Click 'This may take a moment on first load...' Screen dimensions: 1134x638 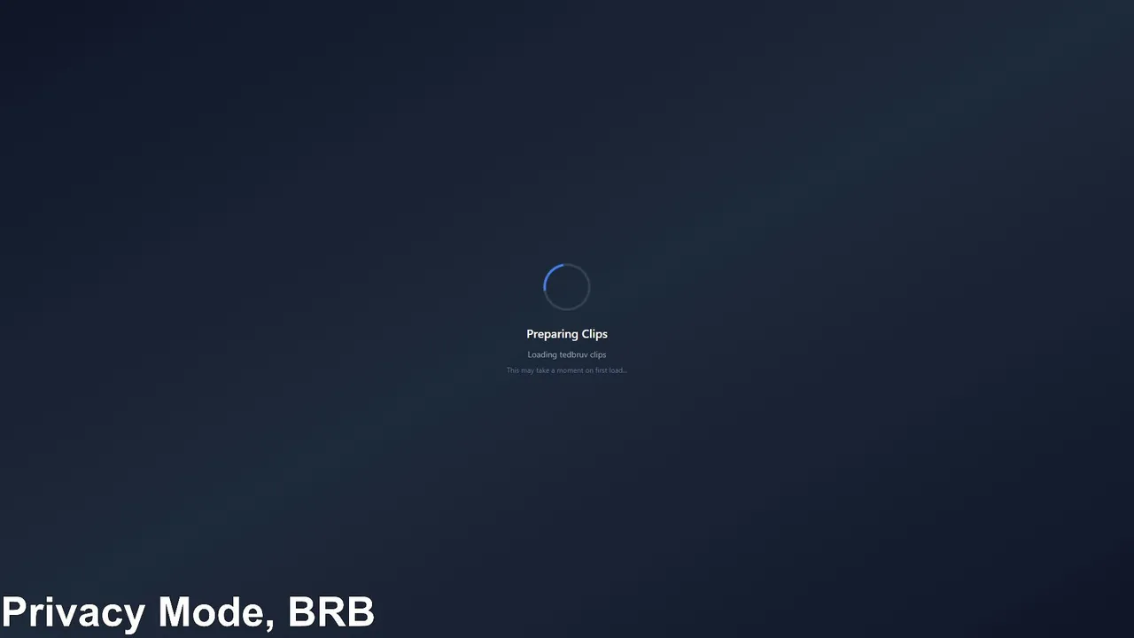[567, 370]
